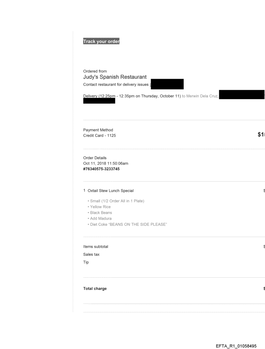Click the Track your order button
The height and width of the screenshot is (349, 265).
pos(101,42)
